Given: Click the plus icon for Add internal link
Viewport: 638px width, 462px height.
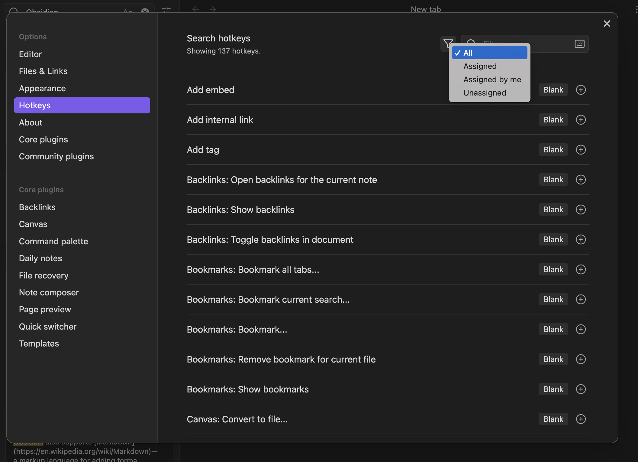Looking at the screenshot, I should tap(581, 120).
